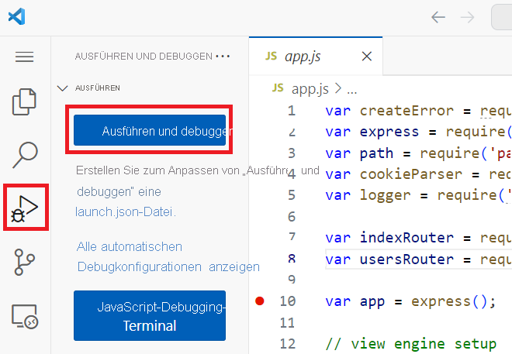Click the createError variable on line 1
This screenshot has height=354, width=512.
[x=406, y=111]
